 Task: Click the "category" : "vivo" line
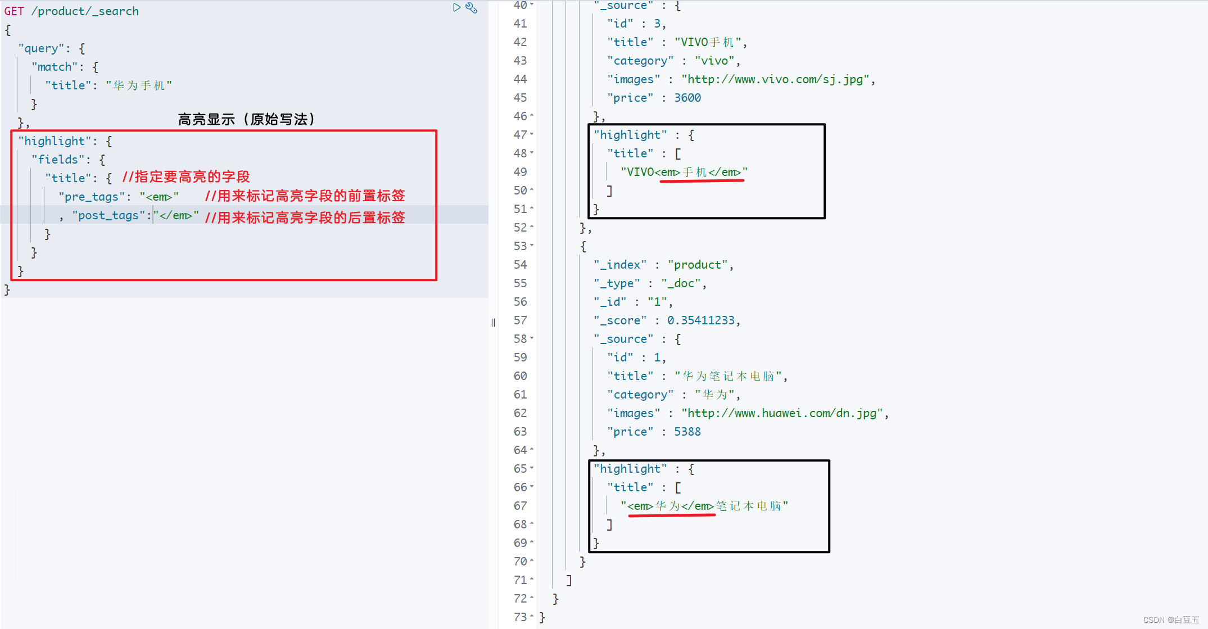tap(674, 61)
